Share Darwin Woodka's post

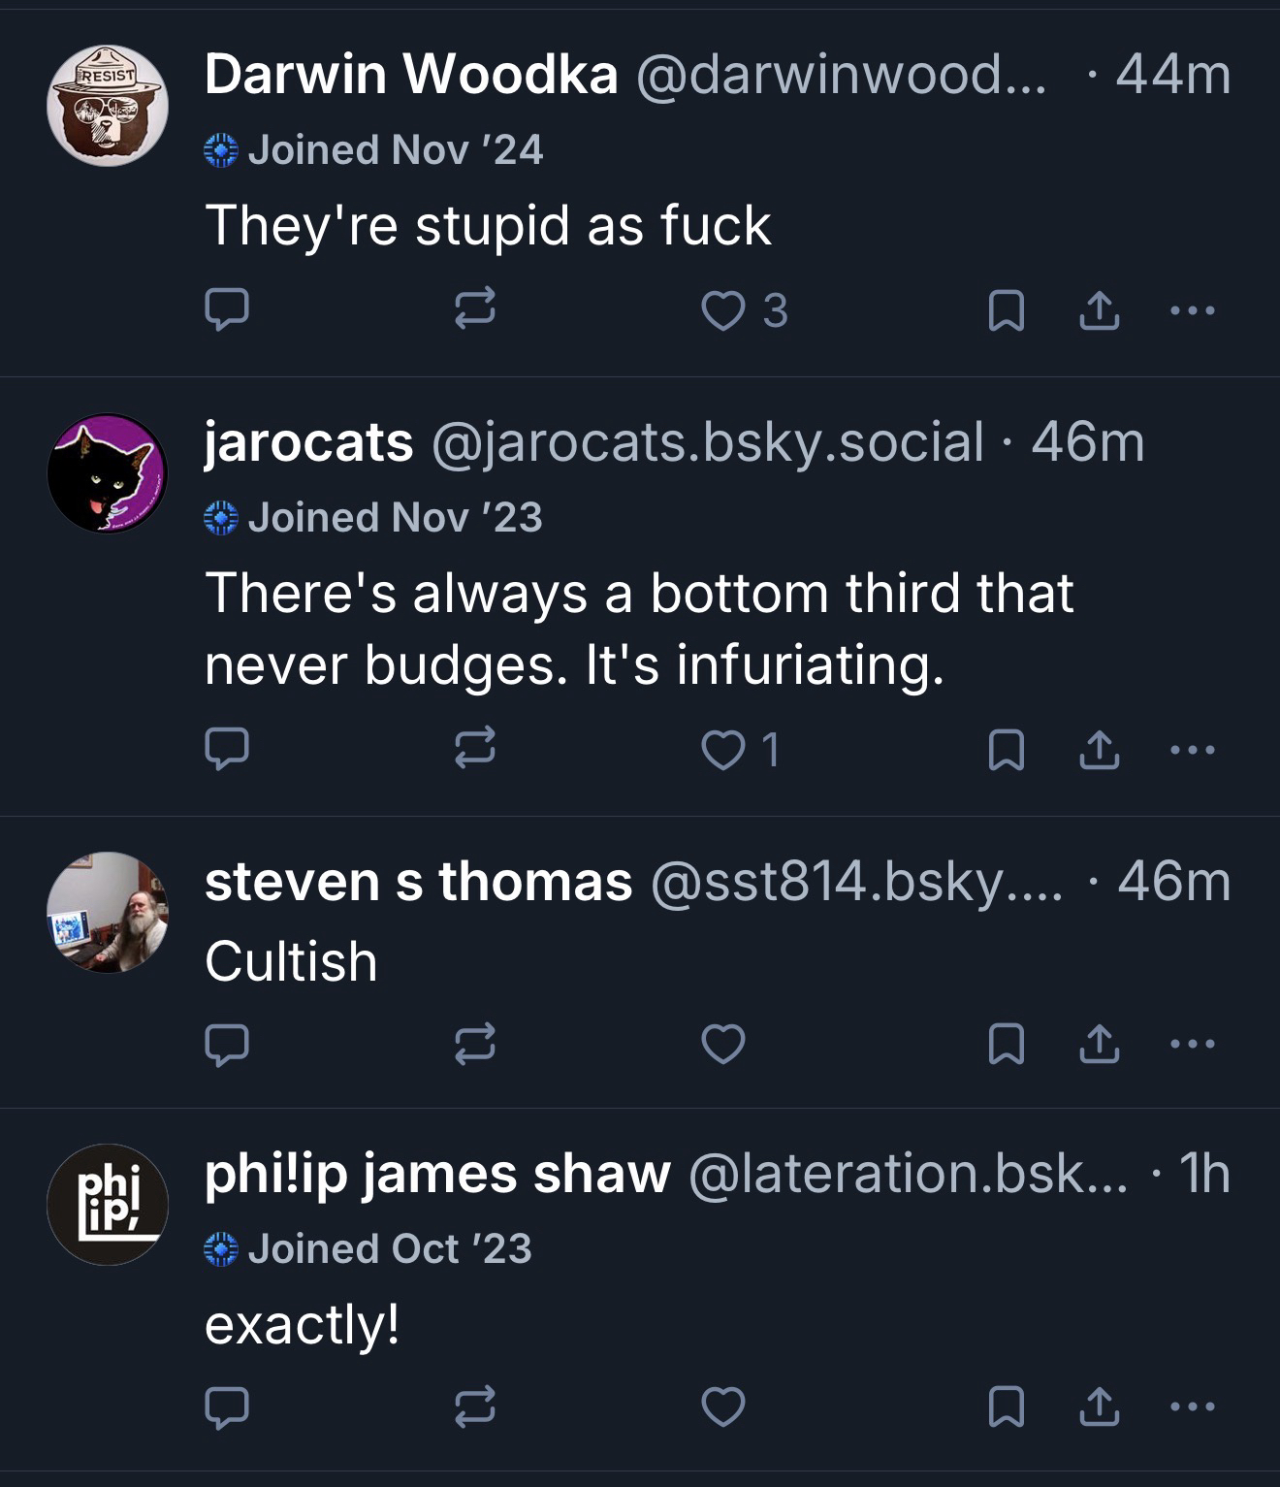(x=1100, y=311)
